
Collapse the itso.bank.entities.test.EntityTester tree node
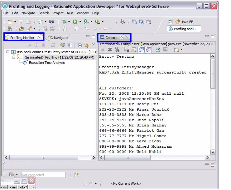(x=8, y=52)
